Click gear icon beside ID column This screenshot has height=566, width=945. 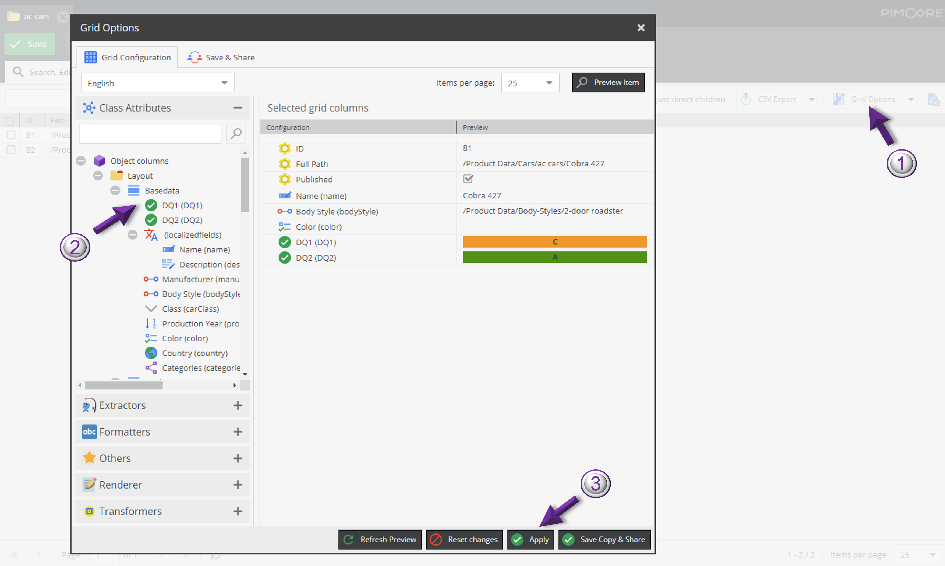tap(285, 148)
